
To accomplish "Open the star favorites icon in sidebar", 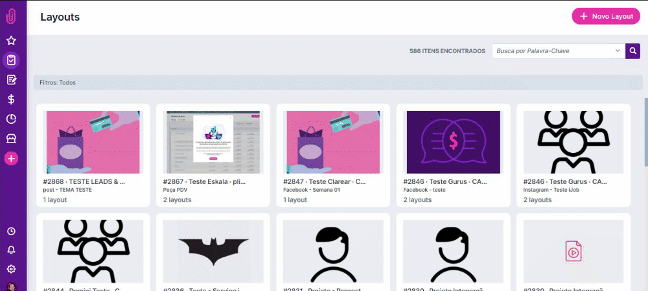I will coord(11,41).
